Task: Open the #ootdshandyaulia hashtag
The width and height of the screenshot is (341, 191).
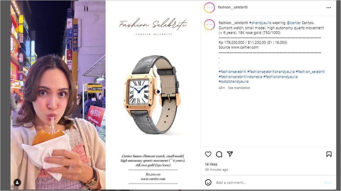Action: pos(233,82)
